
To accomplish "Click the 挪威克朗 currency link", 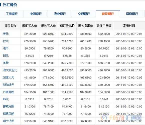I will 9,106.
